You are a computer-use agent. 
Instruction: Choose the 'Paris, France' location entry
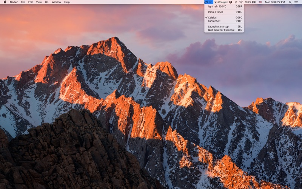224,12
